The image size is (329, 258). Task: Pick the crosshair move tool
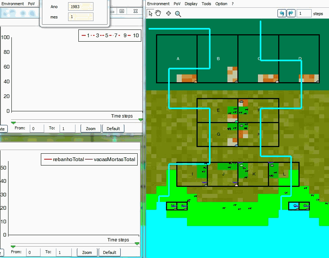pyautogui.click(x=169, y=14)
